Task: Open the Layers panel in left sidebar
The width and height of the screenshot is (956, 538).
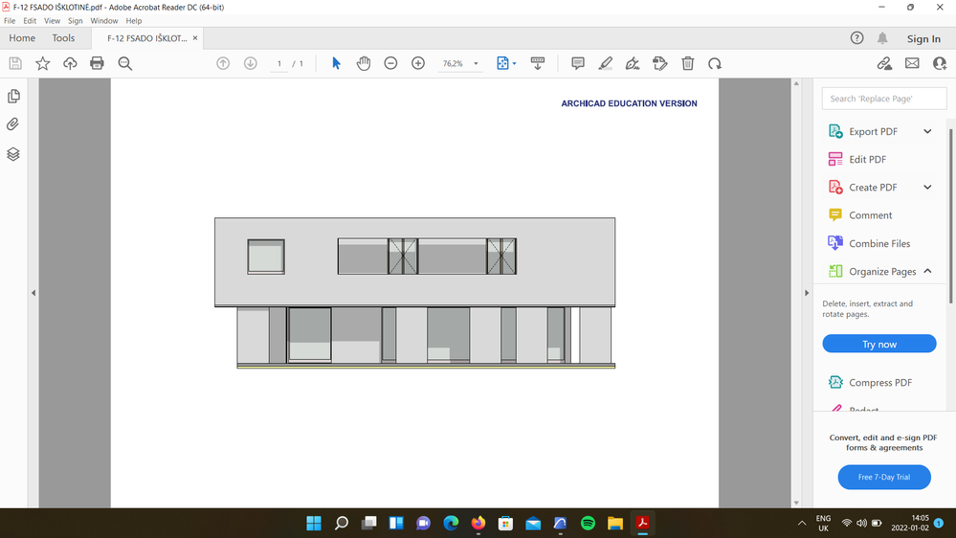Action: (x=13, y=154)
